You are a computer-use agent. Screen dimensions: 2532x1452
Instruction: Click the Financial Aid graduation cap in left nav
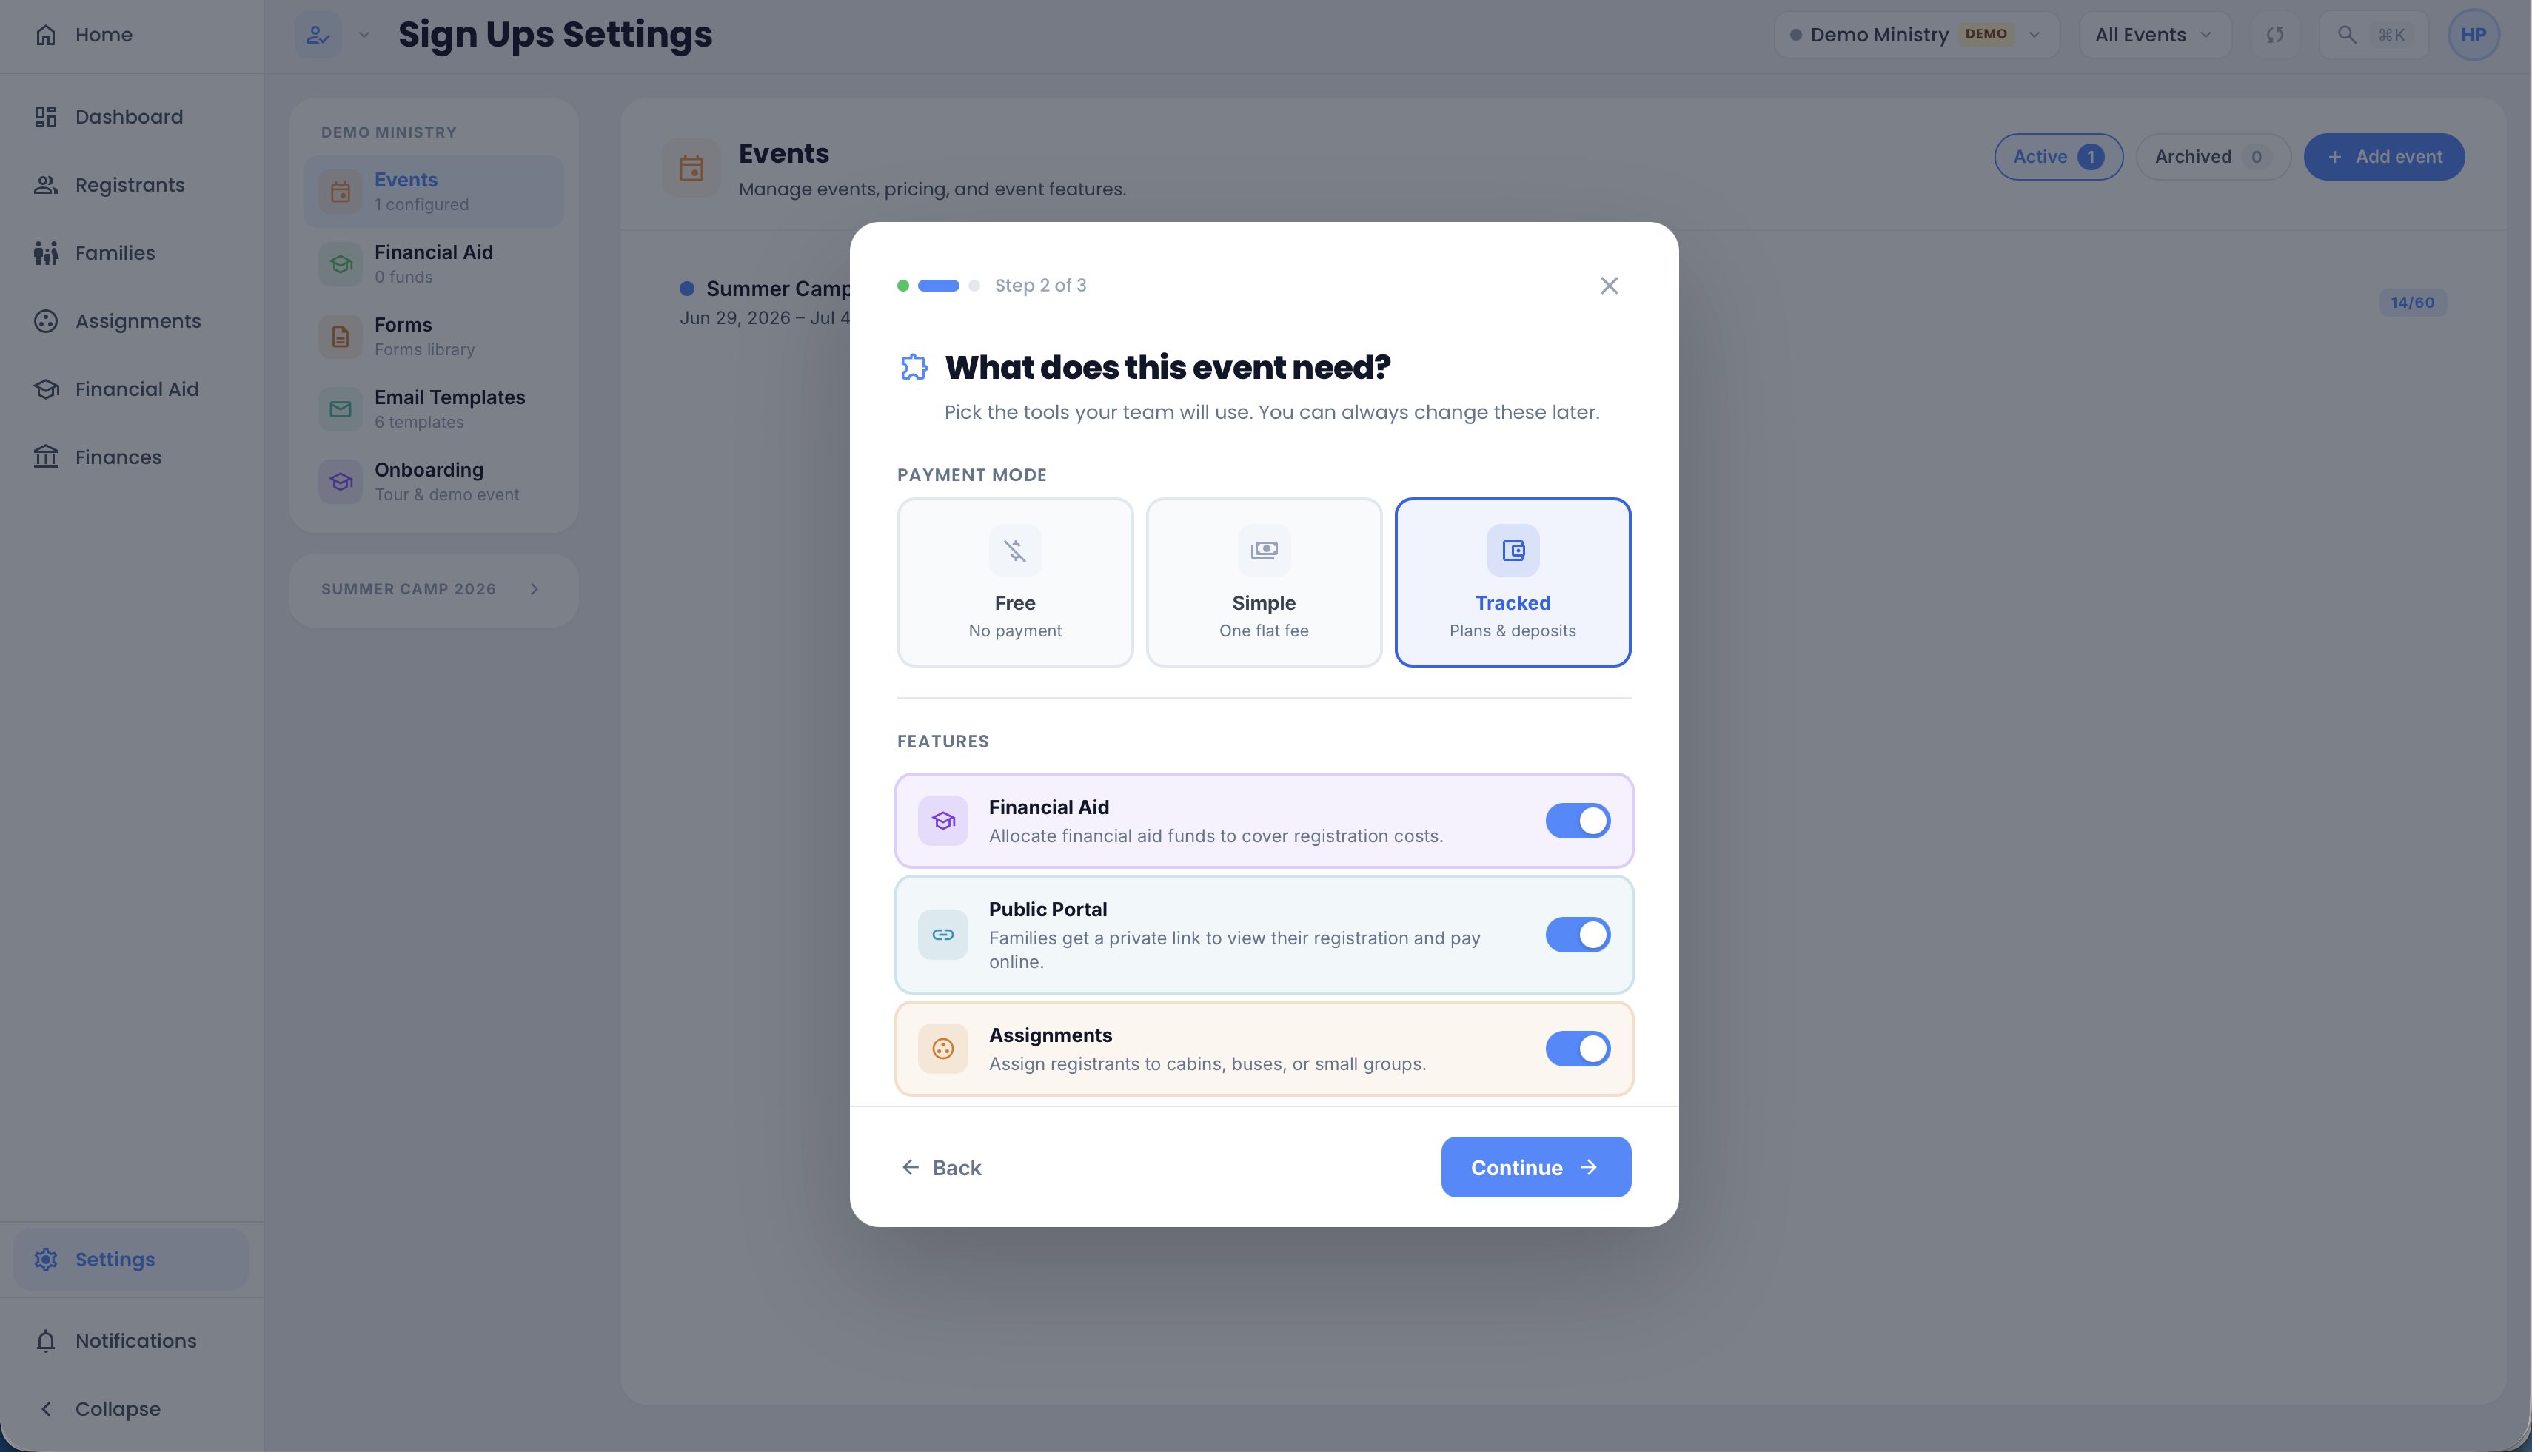45,389
